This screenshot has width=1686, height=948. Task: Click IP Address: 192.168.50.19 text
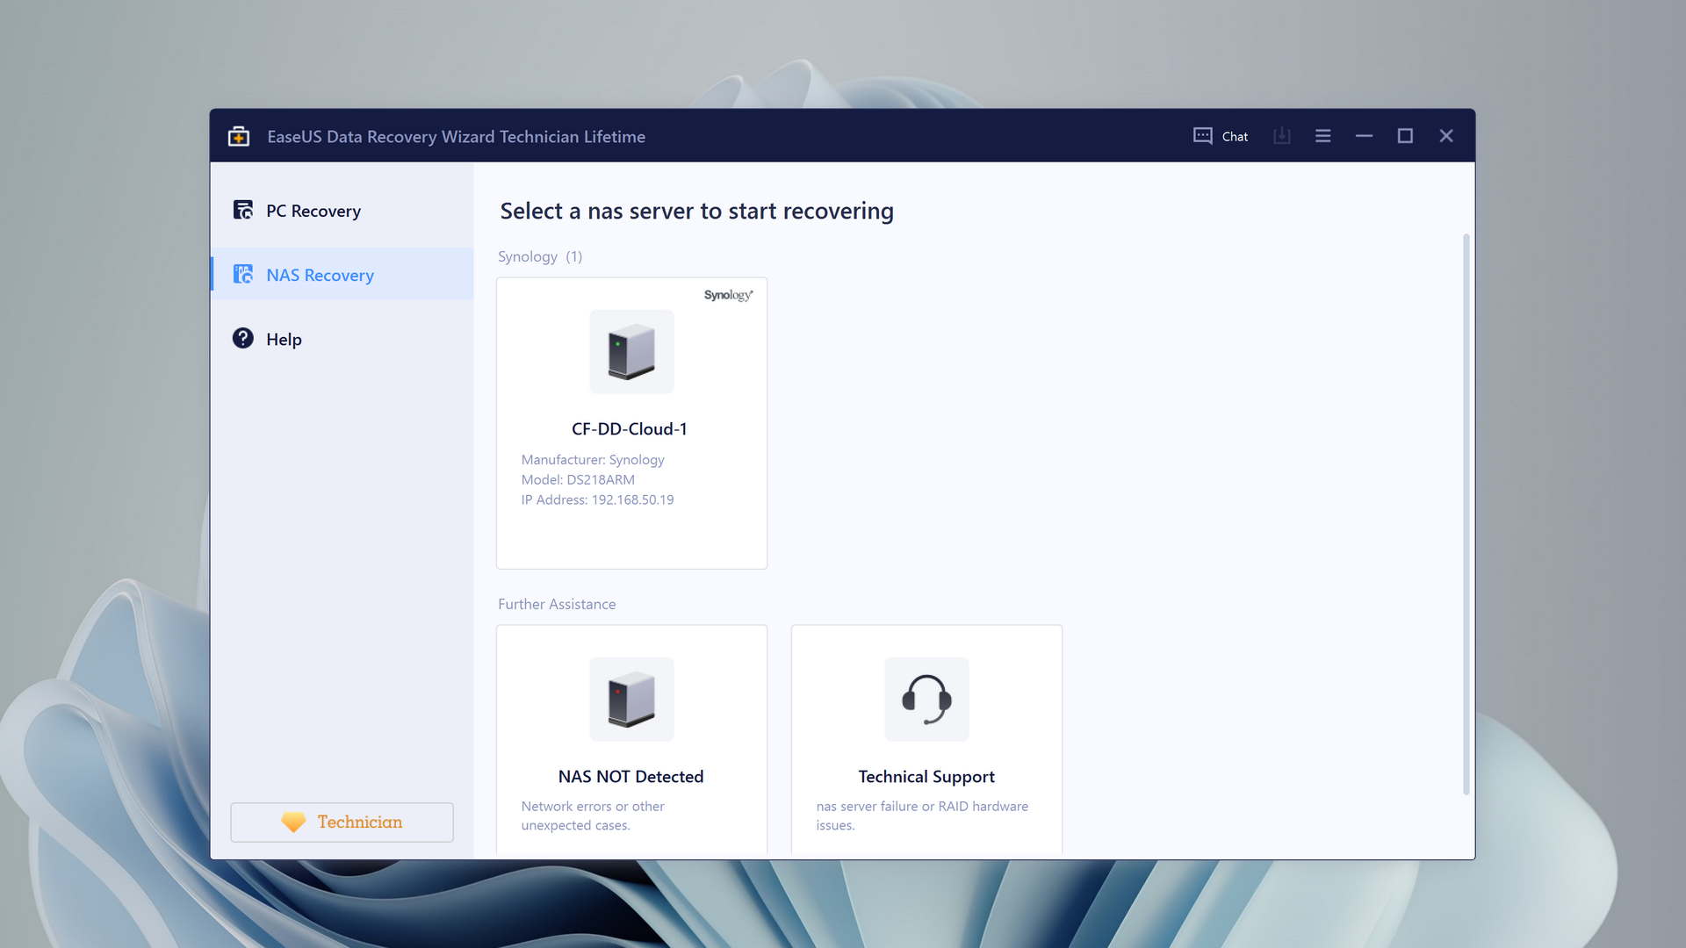(x=597, y=499)
